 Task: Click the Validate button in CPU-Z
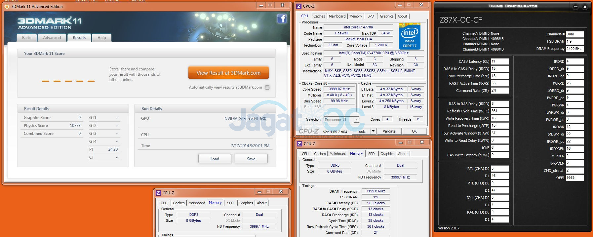point(389,131)
